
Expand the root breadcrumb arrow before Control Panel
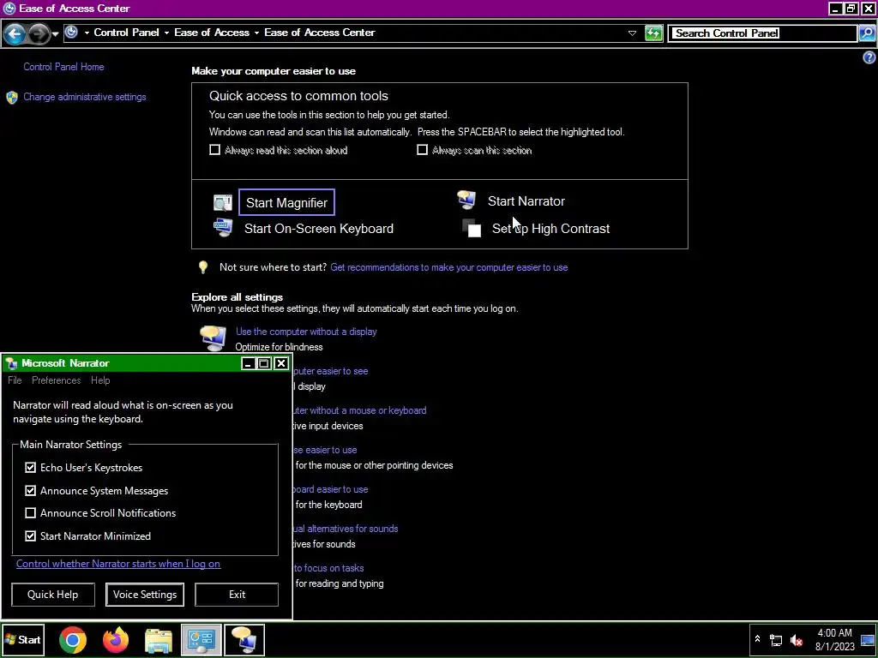pyautogui.click(x=87, y=33)
